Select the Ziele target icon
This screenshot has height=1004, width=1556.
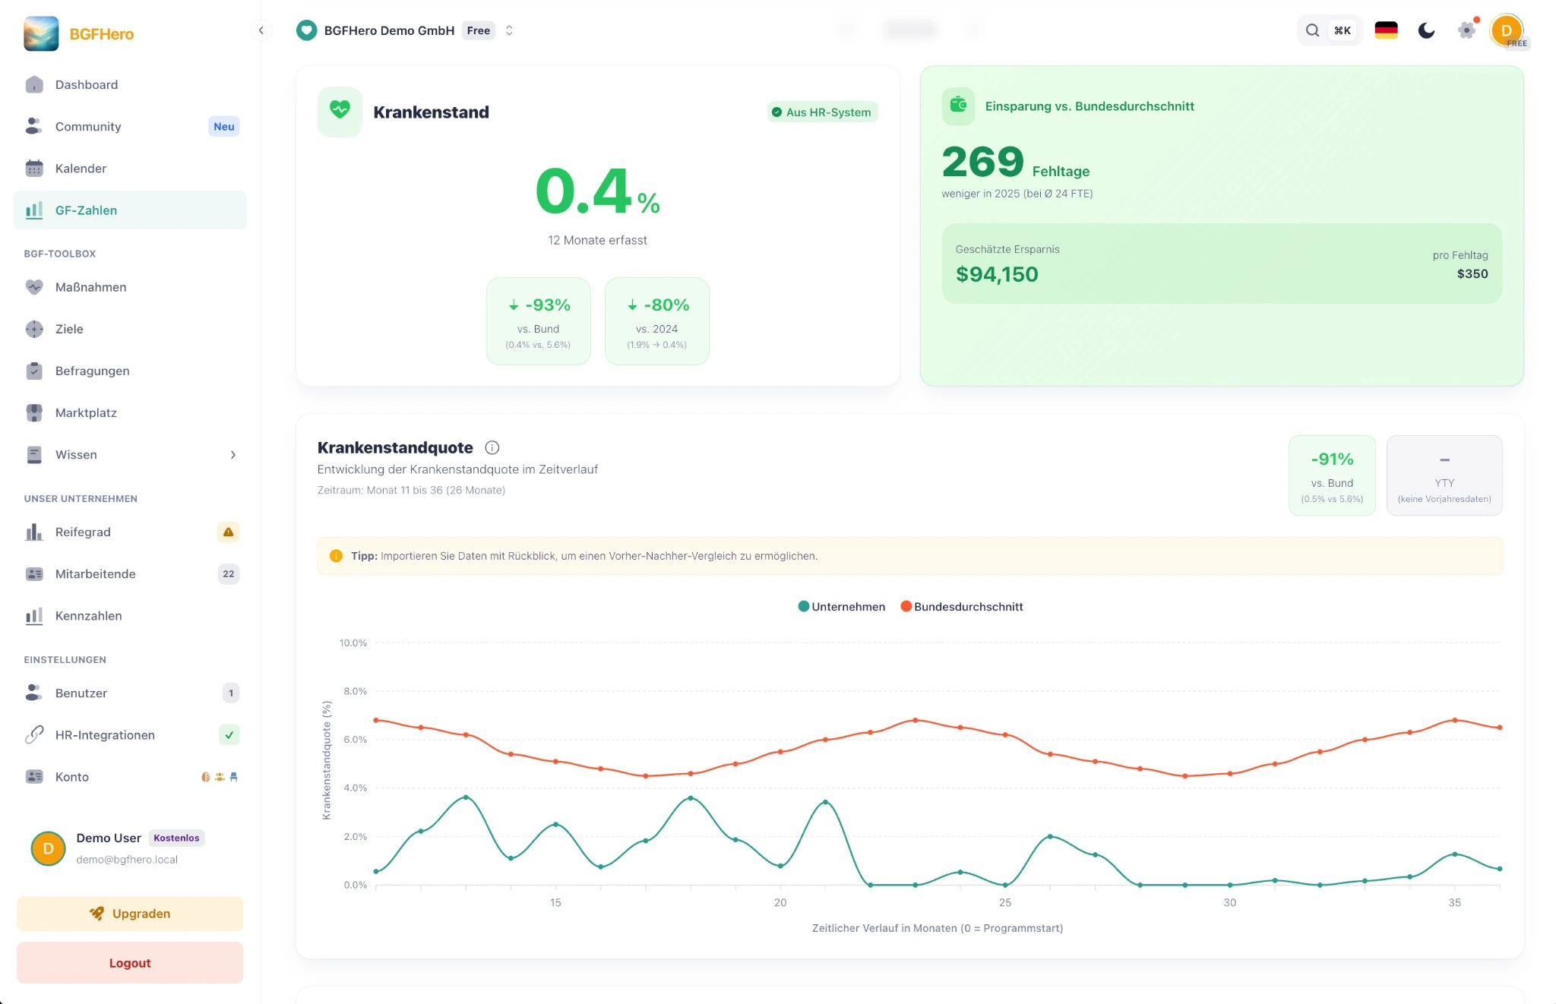(x=34, y=329)
